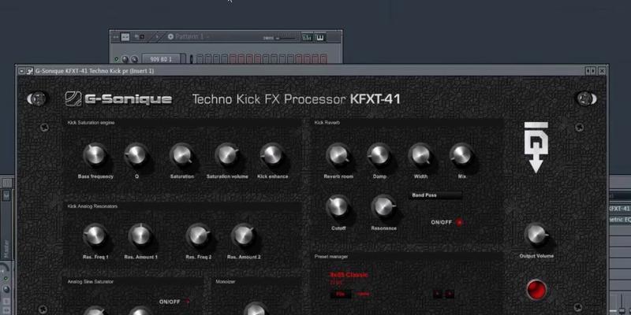Viewport: 631px width, 315px height.
Task: Select the KFXT-41 effect slot in mixer
Action: [620, 209]
